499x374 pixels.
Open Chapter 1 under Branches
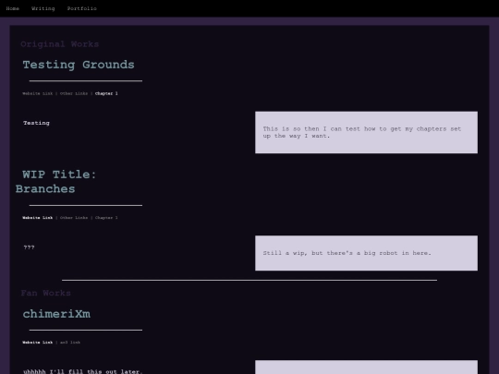[106, 218]
